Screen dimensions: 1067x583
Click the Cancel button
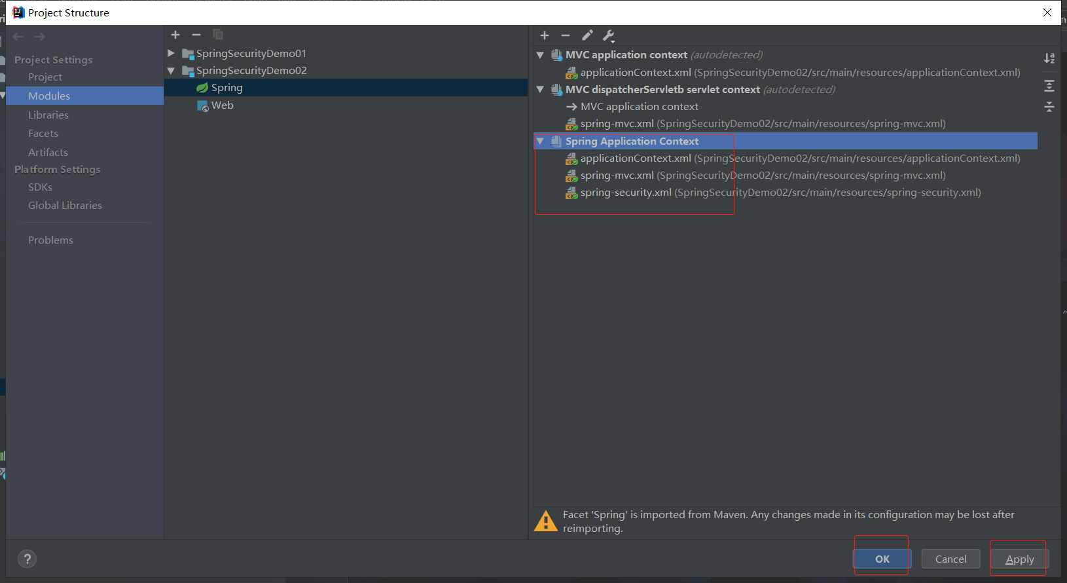[x=950, y=559]
